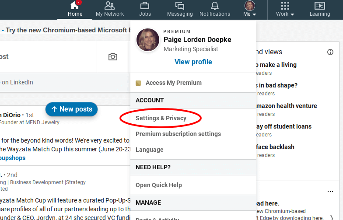
Task: Open Quick Help from menu
Action: click(x=158, y=185)
